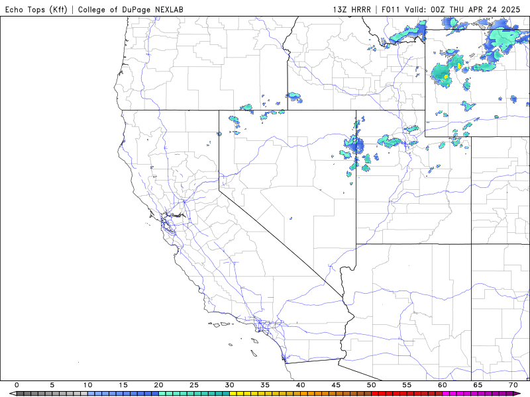Click the colorbar label '50'
The width and height of the screenshot is (530, 397).
click(372, 385)
